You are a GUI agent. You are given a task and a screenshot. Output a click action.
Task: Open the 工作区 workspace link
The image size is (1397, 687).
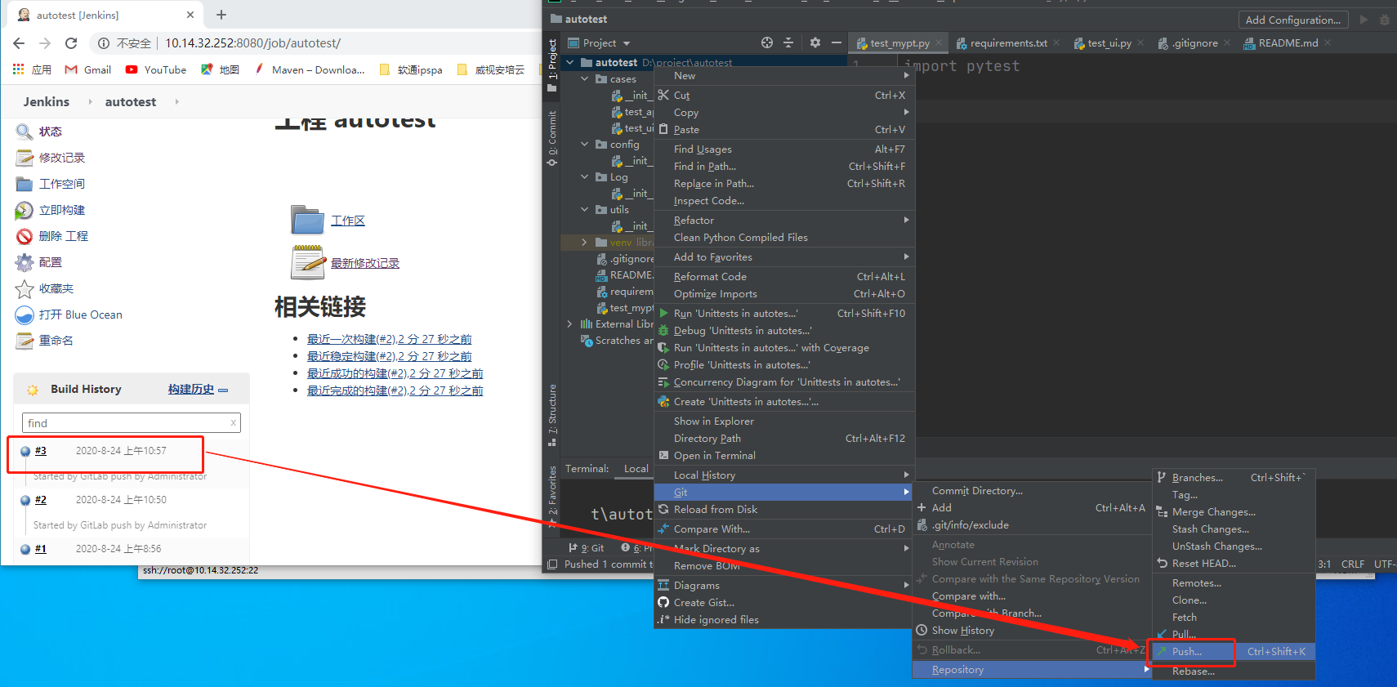[348, 221]
